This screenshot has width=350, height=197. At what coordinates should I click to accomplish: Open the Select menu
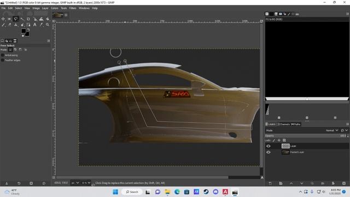19,8
